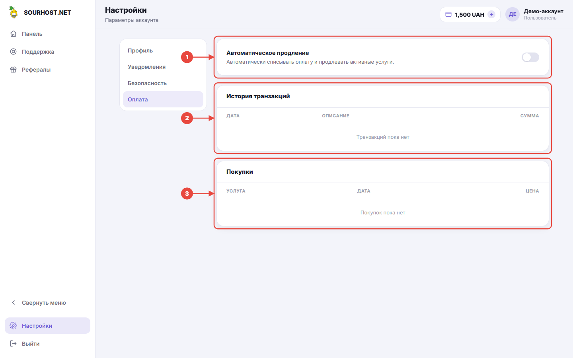Click the chevron icon for Свернуть меню
Screen dimensions: 573x358
click(13, 303)
